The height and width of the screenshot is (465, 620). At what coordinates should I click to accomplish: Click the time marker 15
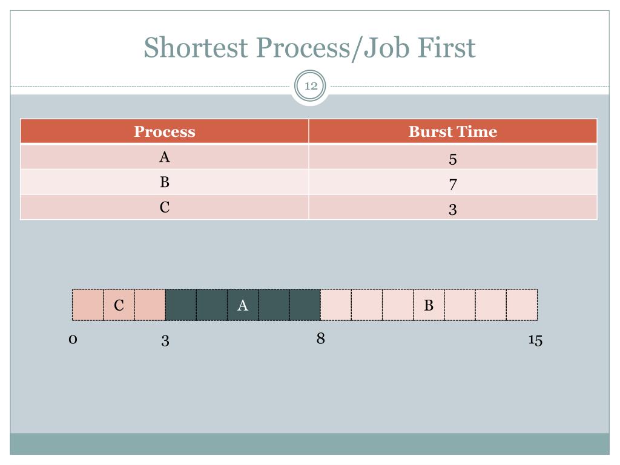coord(535,340)
